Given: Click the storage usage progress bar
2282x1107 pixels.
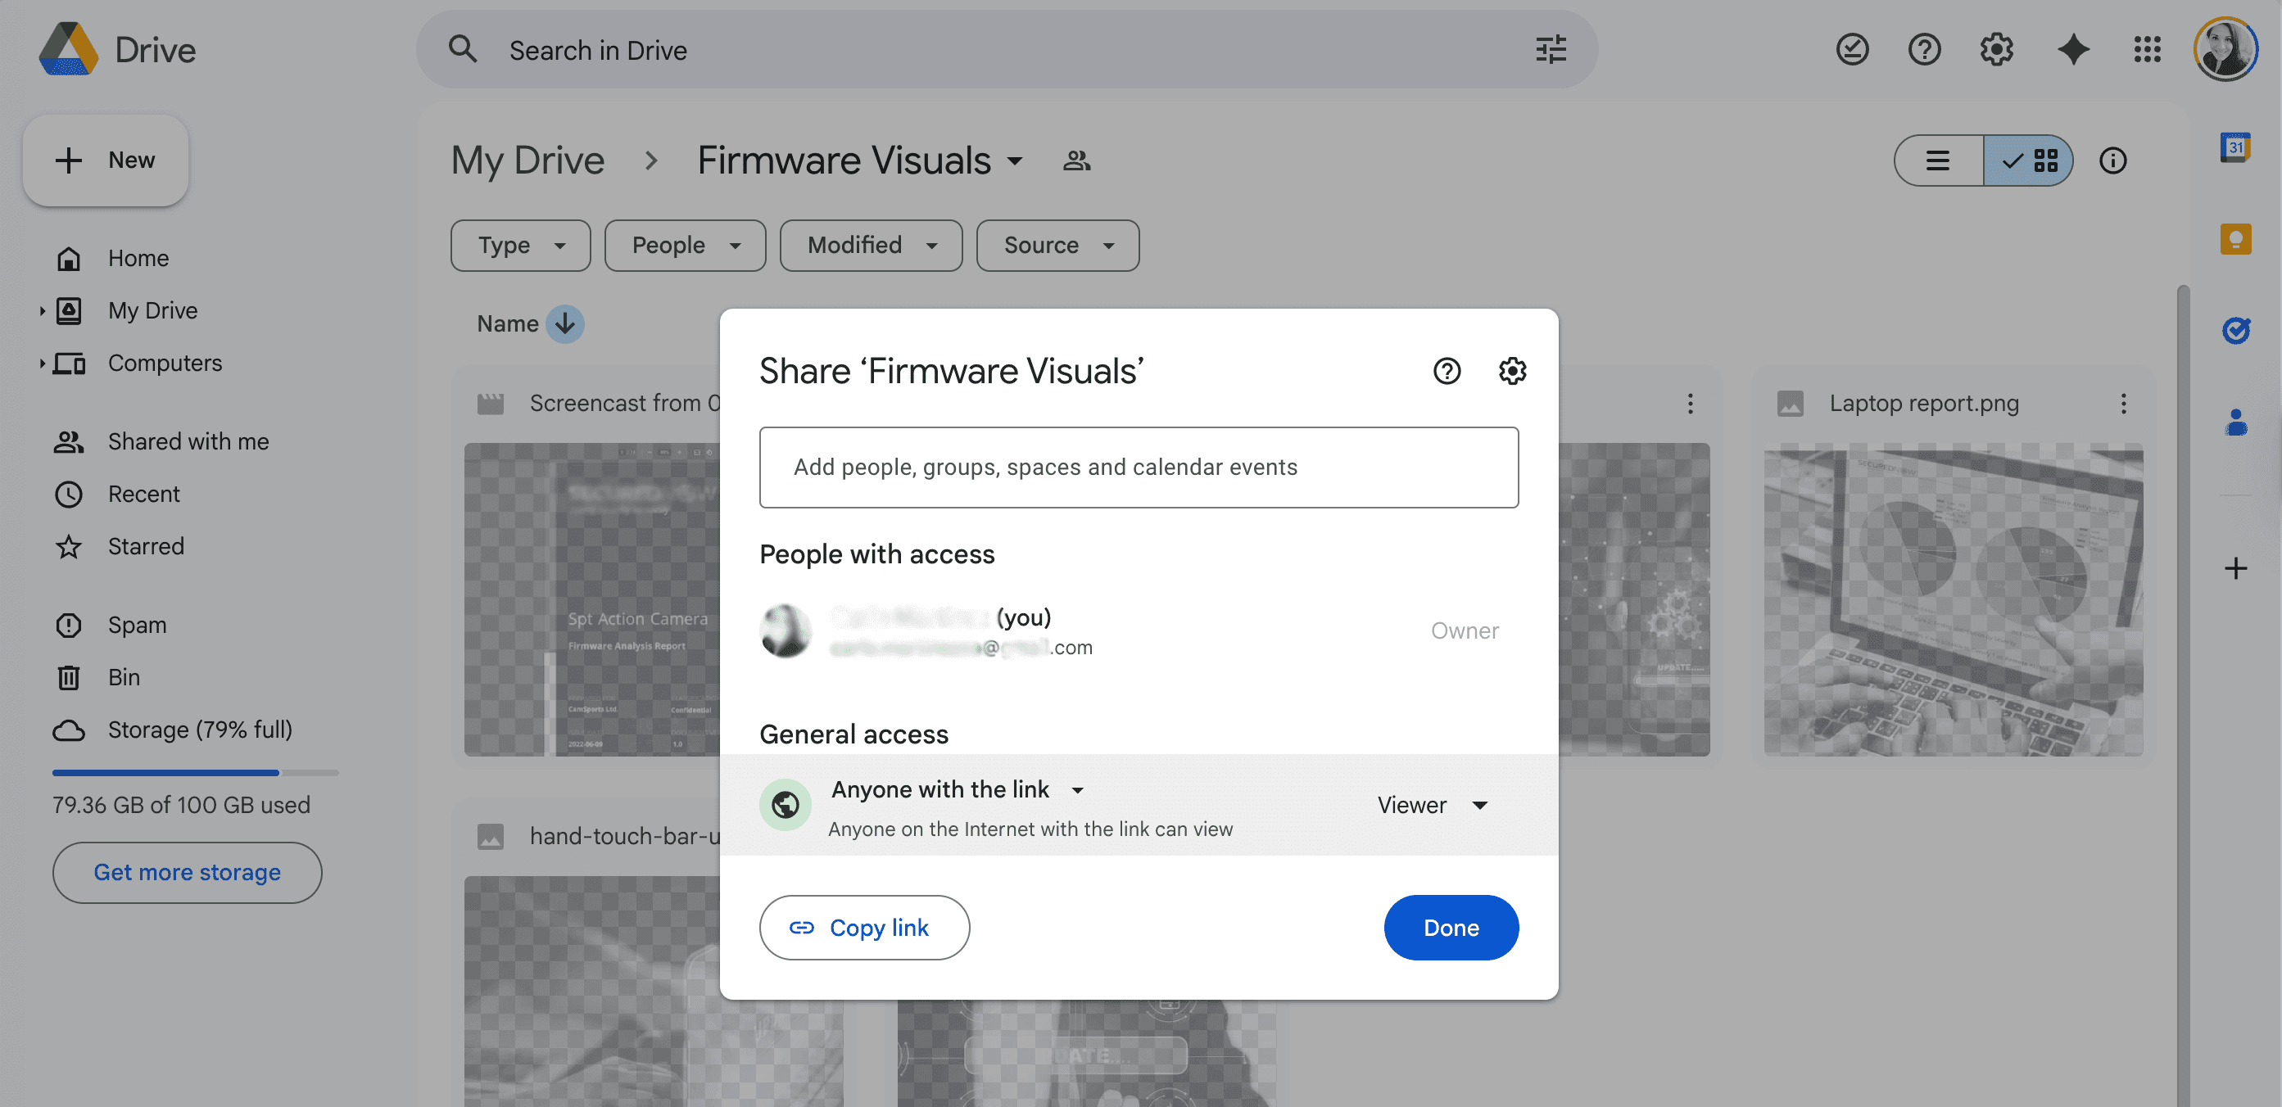Looking at the screenshot, I should click(x=195, y=772).
